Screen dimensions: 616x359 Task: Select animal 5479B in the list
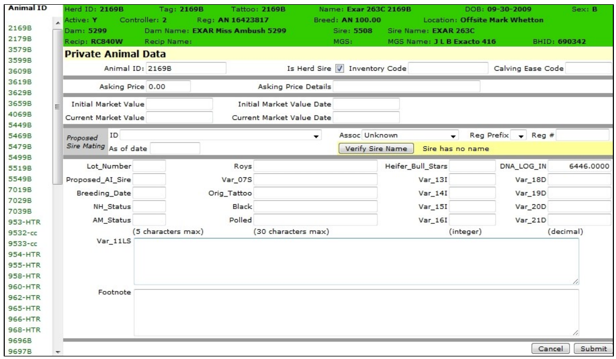20,147
